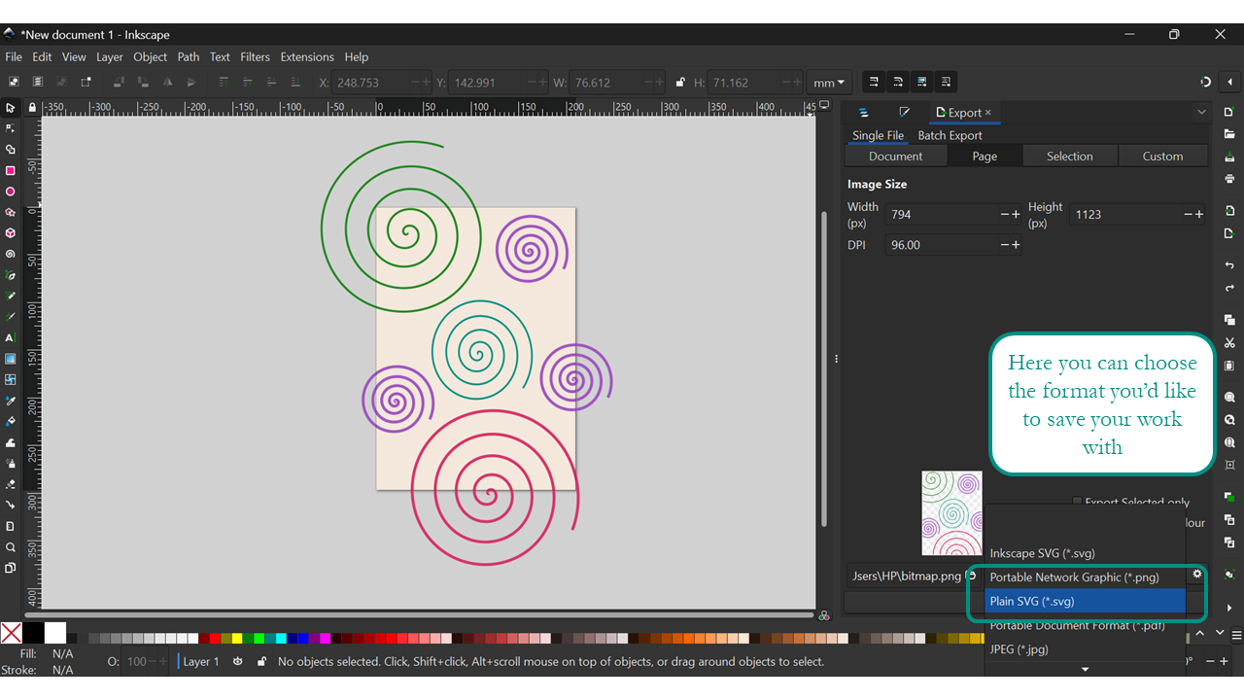Toggle Layer 1 visibility eye
This screenshot has width=1244, height=700.
click(238, 661)
